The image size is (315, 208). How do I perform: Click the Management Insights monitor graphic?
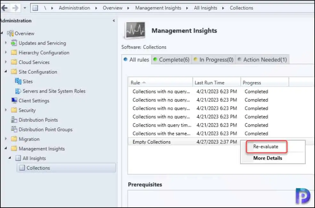pyautogui.click(x=135, y=30)
